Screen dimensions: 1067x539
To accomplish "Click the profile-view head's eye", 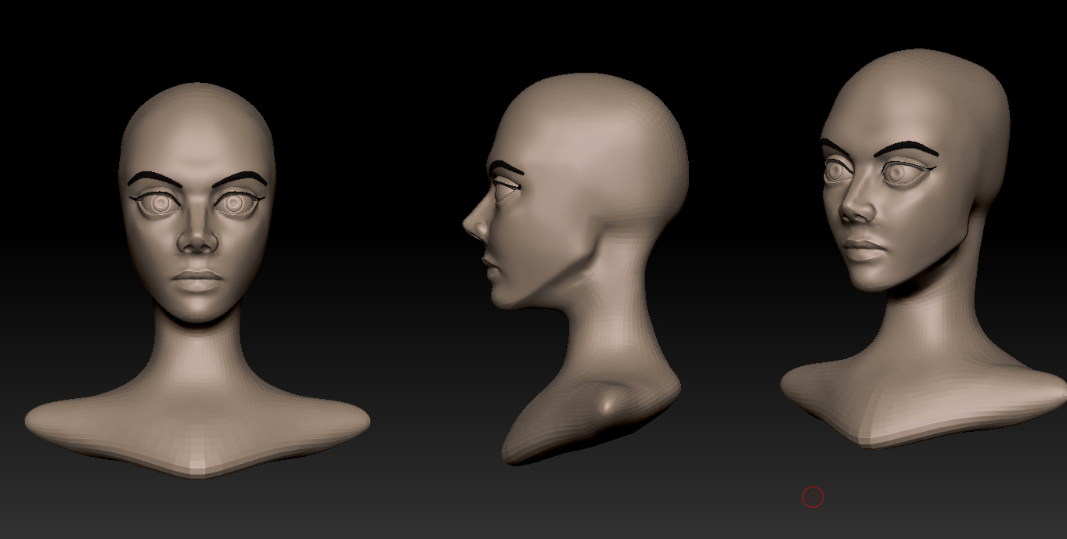I will 505,189.
